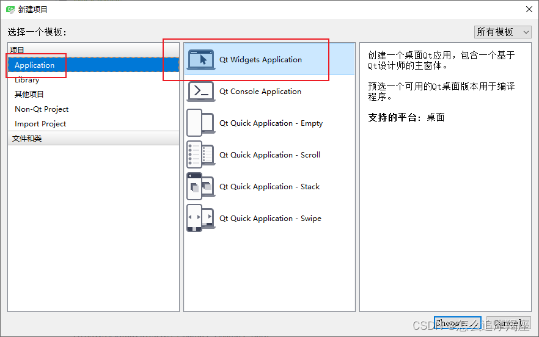This screenshot has width=539, height=337.
Task: Click the 文件和类 section header
Action: click(x=94, y=138)
